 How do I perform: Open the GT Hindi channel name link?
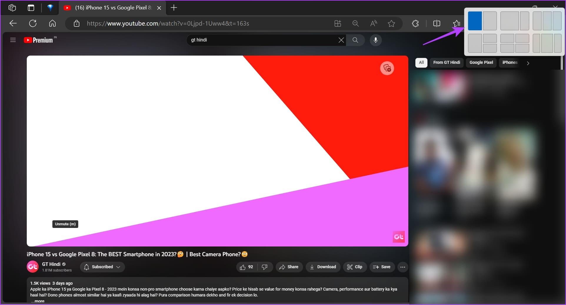[x=51, y=264]
